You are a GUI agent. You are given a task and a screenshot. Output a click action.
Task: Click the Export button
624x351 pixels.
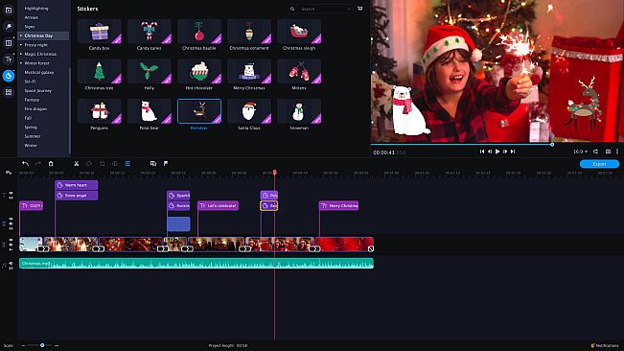click(x=599, y=164)
